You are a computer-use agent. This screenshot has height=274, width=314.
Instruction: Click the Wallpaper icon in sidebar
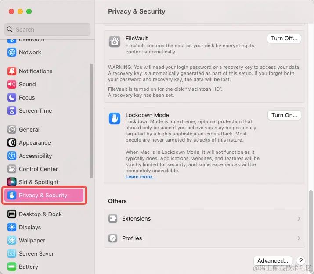tap(12, 240)
